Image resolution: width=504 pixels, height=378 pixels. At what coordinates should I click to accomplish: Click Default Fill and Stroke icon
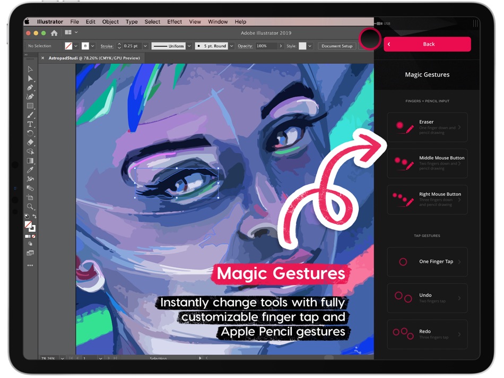point(27,216)
